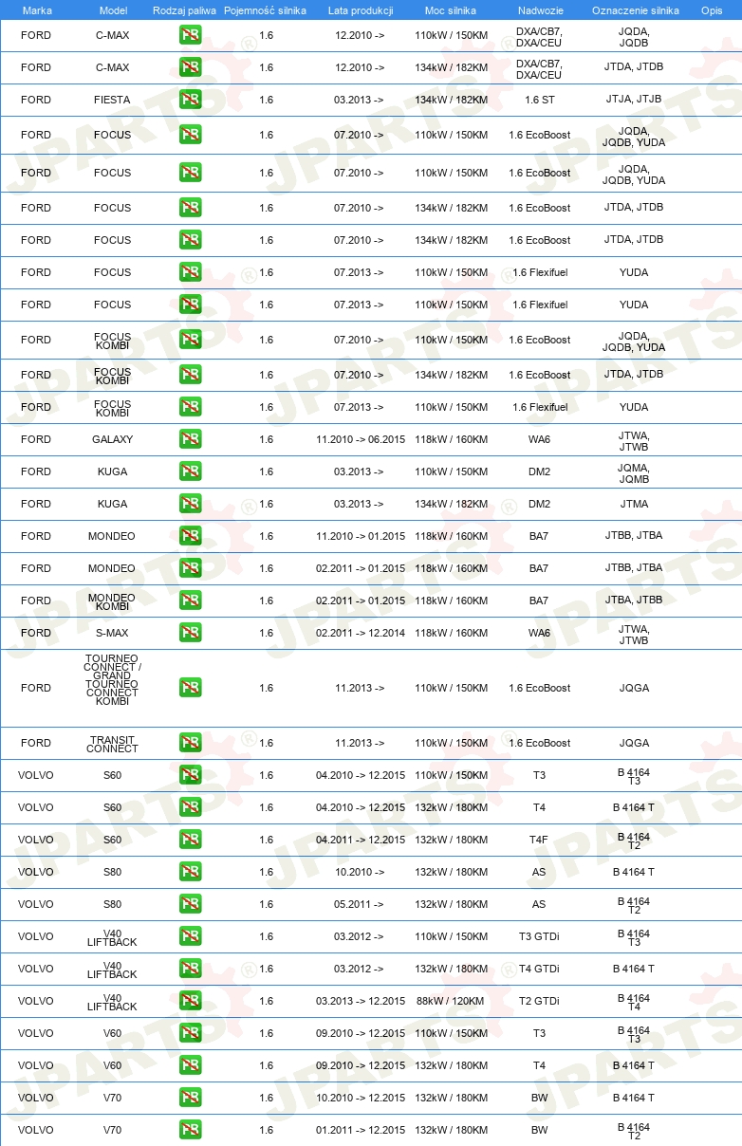Click PB fuel icon in Mondeo Kombi row
Image resolution: width=742 pixels, height=1146 pixels.
(190, 601)
